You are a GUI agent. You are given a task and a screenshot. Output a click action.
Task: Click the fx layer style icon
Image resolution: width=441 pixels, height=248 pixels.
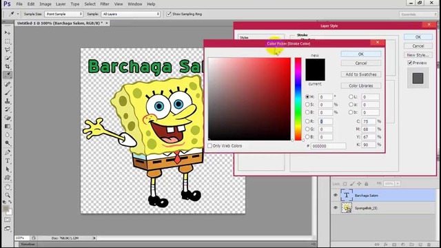(386, 245)
